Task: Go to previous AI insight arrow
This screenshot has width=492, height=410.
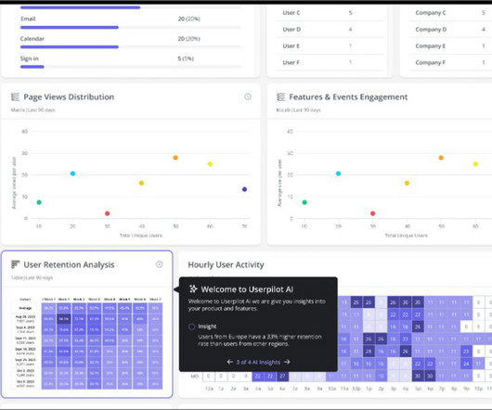Action: coord(229,362)
